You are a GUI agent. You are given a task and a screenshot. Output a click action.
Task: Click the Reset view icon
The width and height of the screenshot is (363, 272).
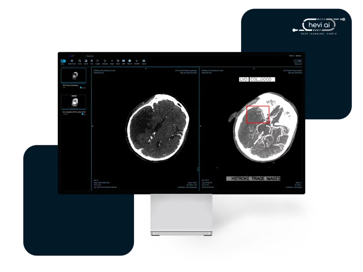pyautogui.click(x=118, y=62)
